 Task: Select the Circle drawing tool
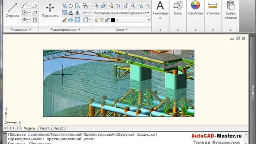click(24, 13)
